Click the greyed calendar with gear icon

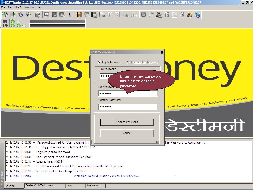182,15
